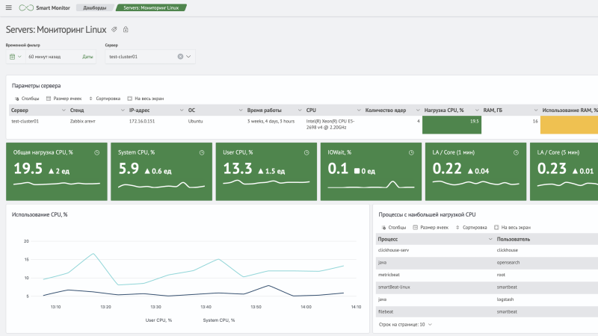Viewport: 598px width, 336px height.
Task: Click clock icon on LA / Core (1 мин) card
Action: (516, 152)
